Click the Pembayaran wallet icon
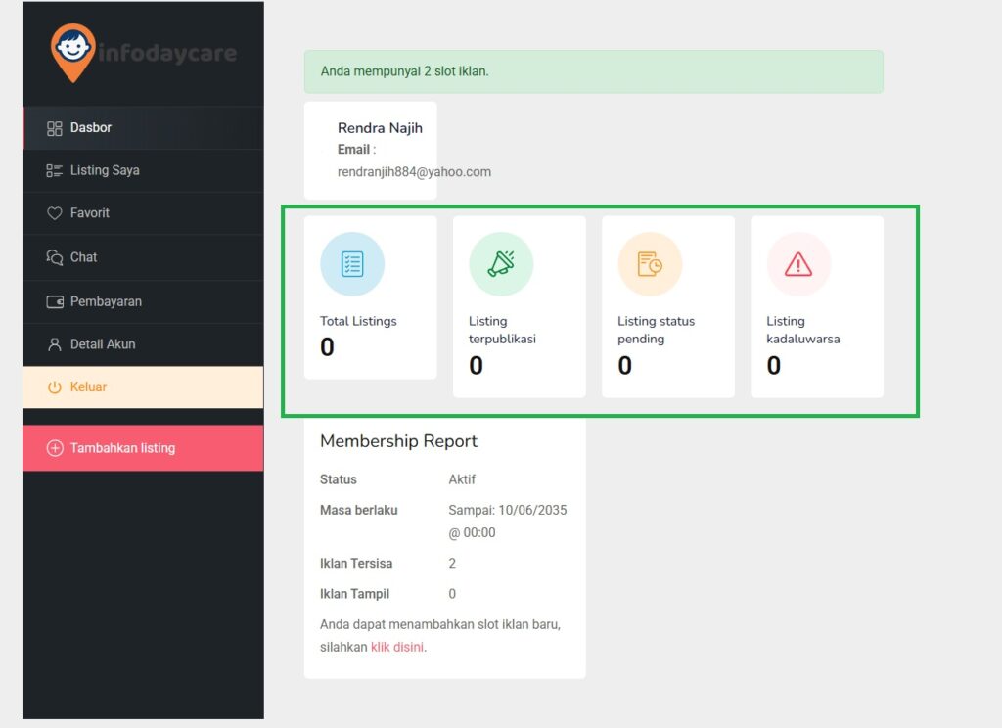The image size is (1002, 728). (x=55, y=302)
